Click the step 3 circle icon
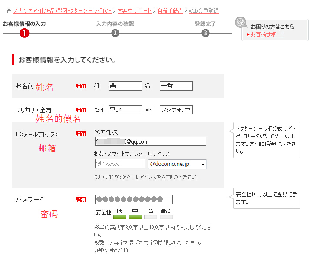This screenshot has height=259, width=310. click(x=205, y=34)
